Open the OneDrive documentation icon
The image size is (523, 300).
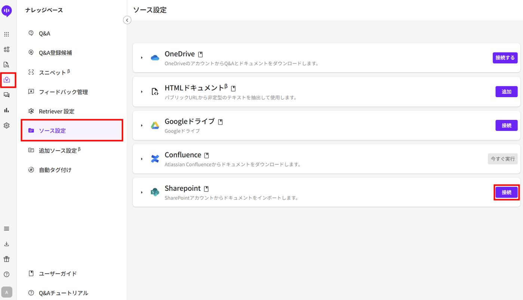click(200, 55)
